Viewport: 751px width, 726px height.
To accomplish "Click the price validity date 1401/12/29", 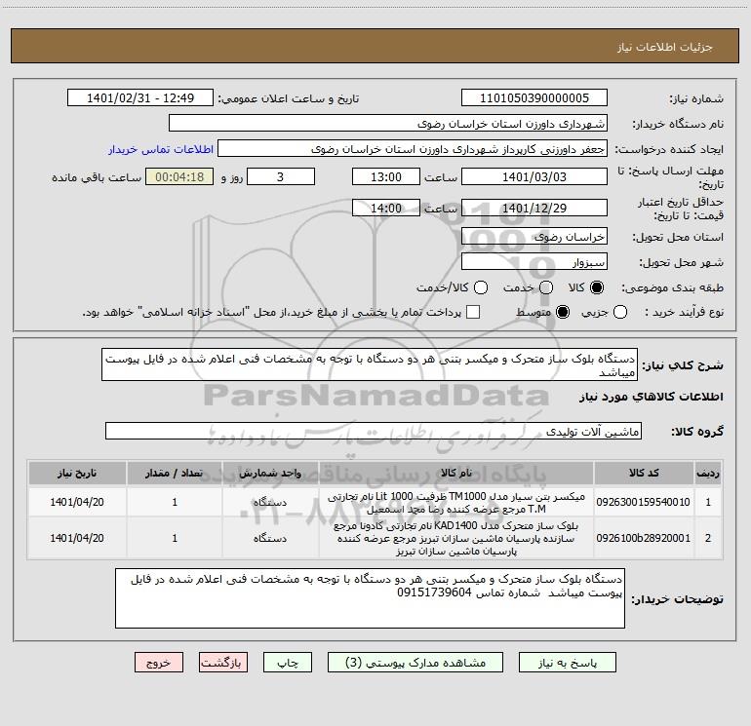I will (534, 208).
